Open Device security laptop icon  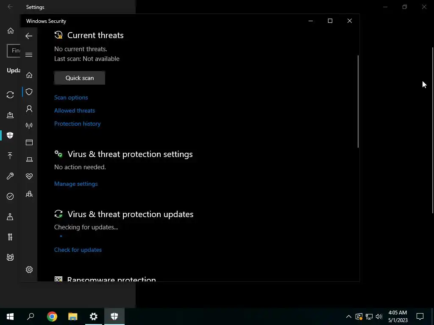[x=29, y=160]
